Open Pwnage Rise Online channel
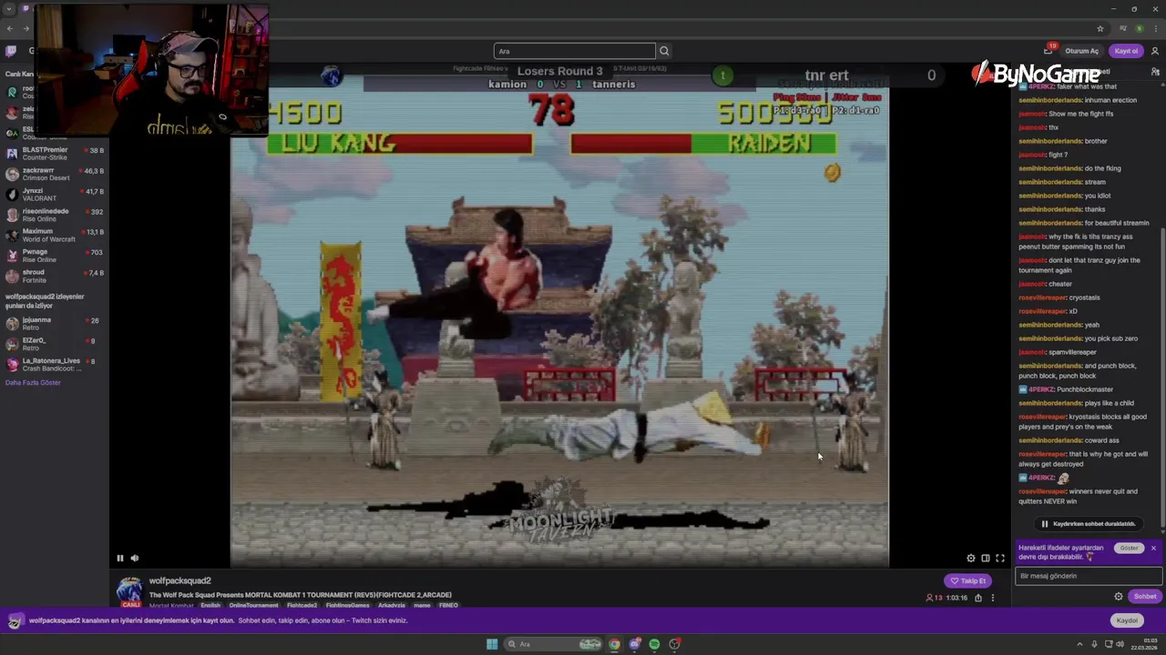1166x655 pixels. click(x=55, y=256)
